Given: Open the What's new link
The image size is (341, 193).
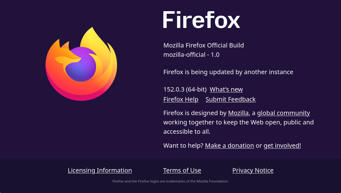Looking at the screenshot, I should [226, 89].
